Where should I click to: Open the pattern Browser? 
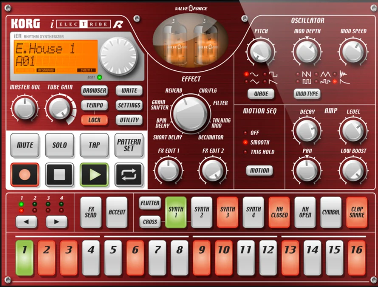coord(94,91)
